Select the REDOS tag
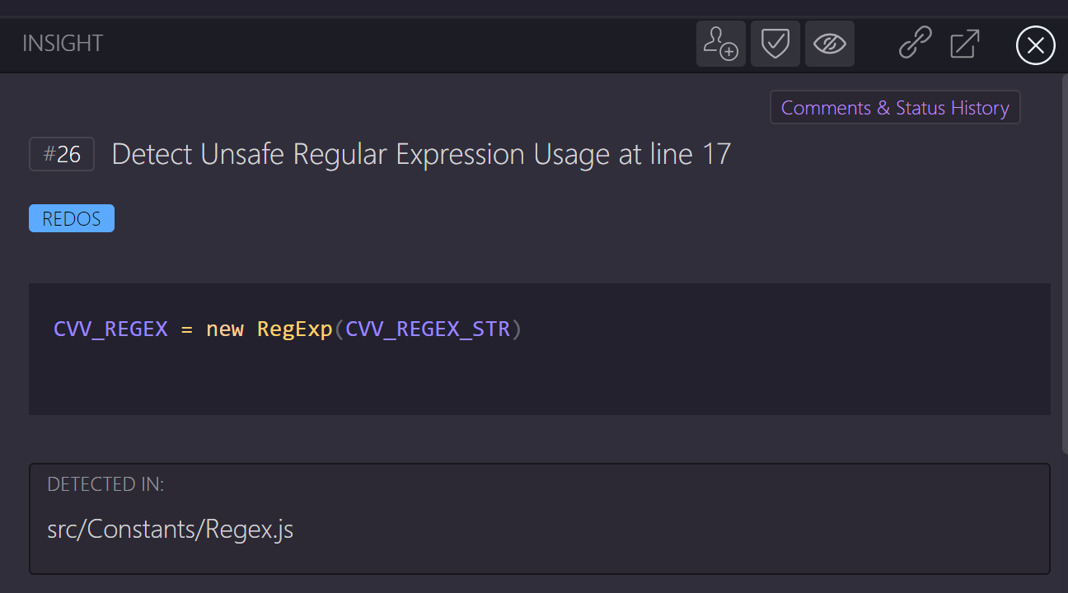1068x593 pixels. coord(72,218)
